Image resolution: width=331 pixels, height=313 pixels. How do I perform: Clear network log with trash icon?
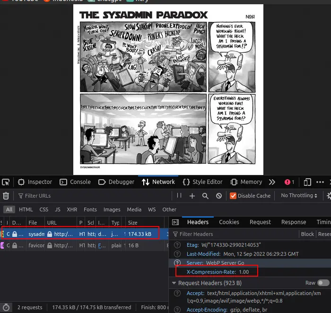point(6,196)
